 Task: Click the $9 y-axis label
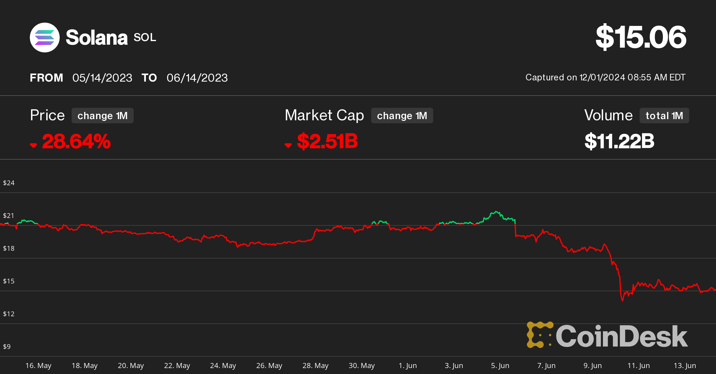[7, 347]
